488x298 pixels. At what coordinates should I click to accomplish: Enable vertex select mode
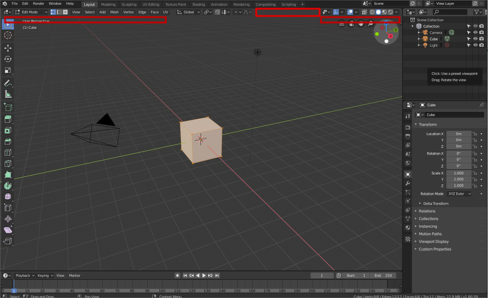pos(53,12)
